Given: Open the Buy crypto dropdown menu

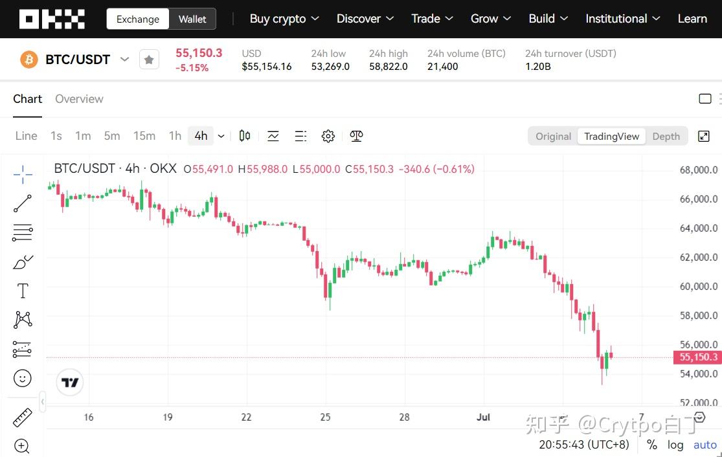Looking at the screenshot, I should click(x=284, y=19).
